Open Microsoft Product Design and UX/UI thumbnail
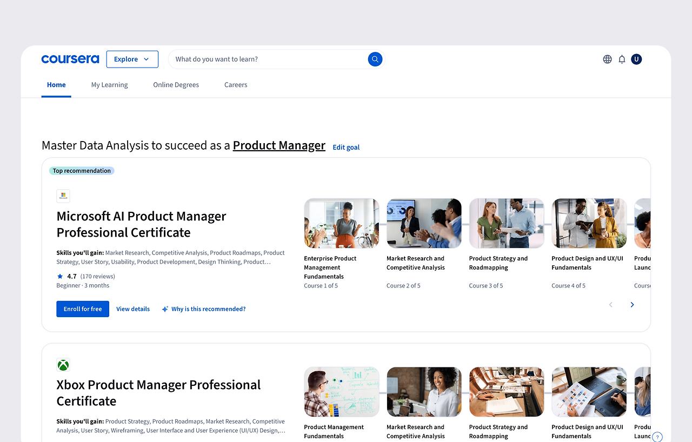Screen dimensions: 692x442 coord(589,223)
